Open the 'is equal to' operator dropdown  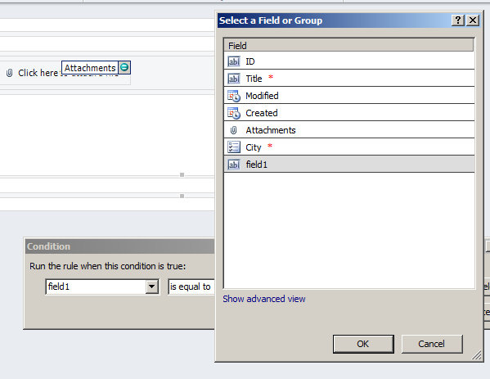point(191,287)
